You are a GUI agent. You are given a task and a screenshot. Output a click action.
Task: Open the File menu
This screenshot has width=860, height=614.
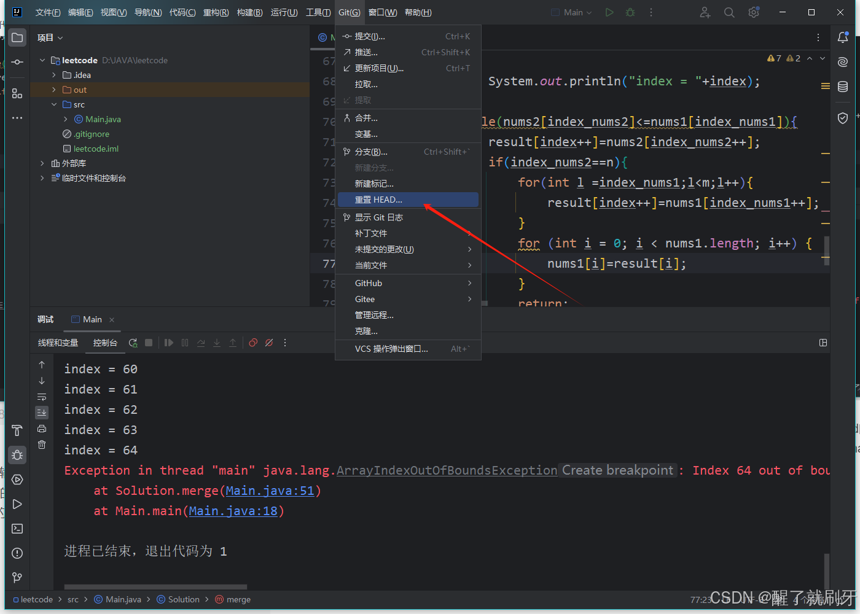point(48,12)
